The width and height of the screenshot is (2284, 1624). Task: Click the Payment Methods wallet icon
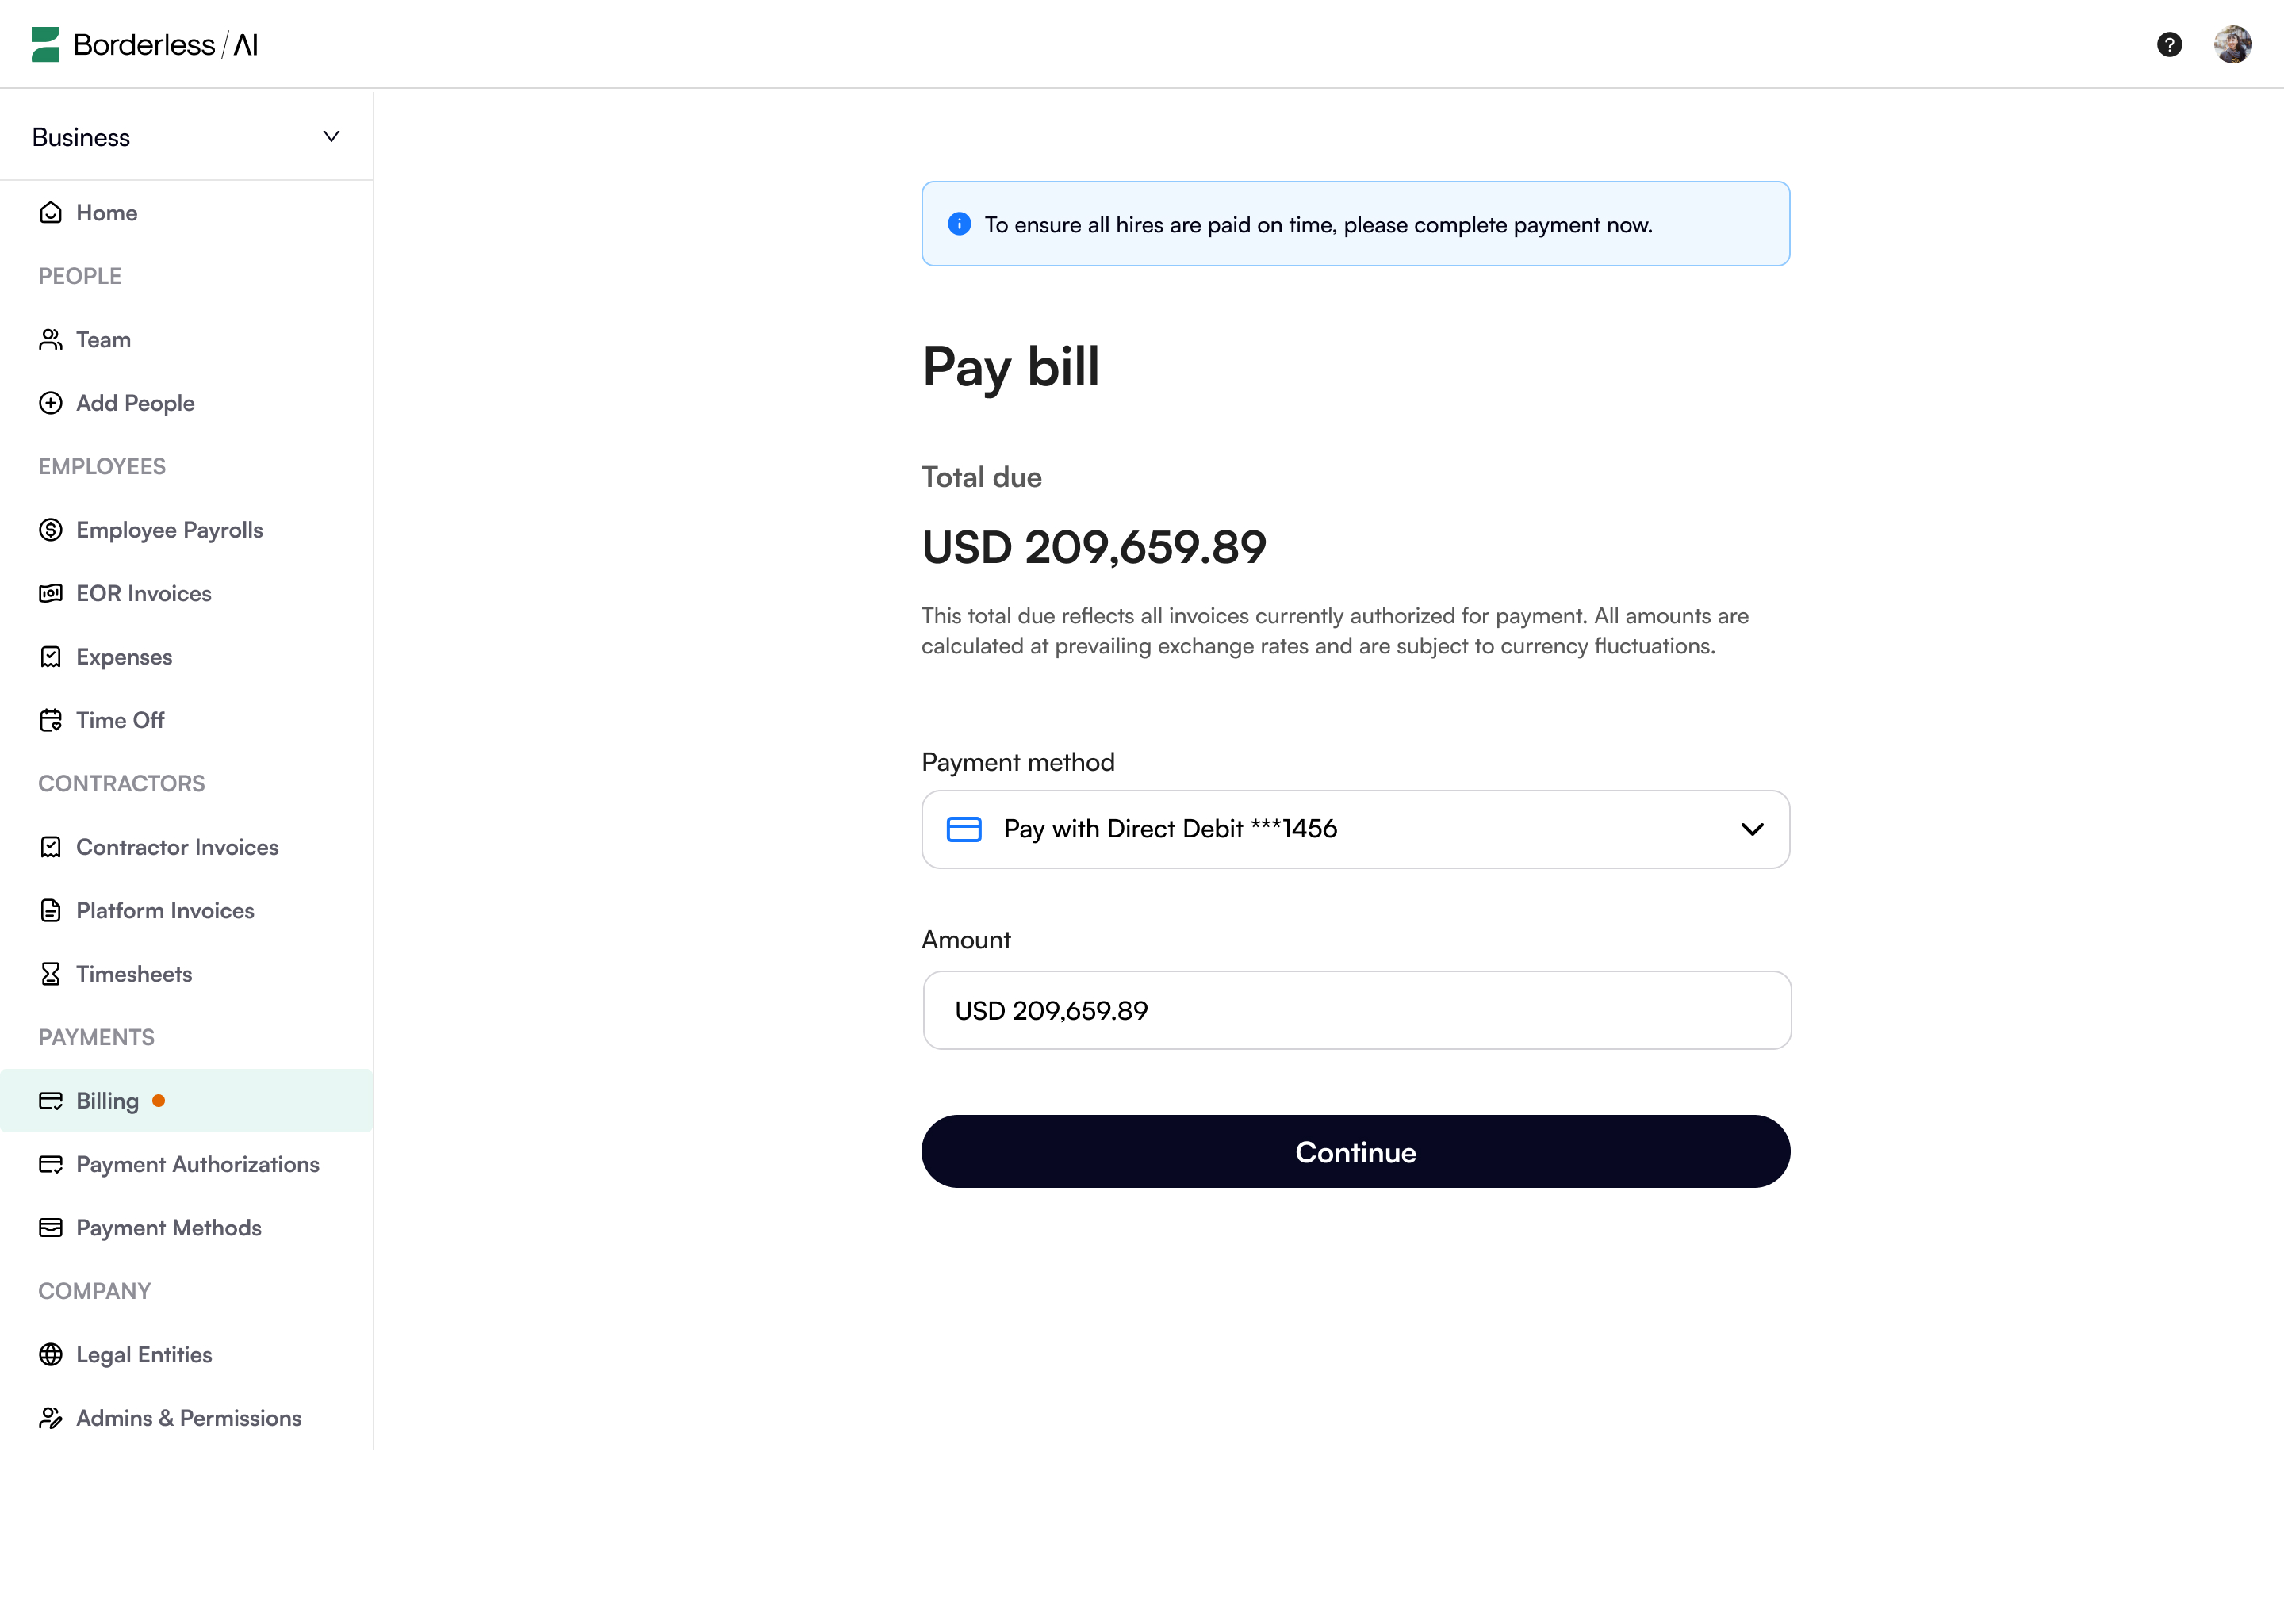point(51,1227)
